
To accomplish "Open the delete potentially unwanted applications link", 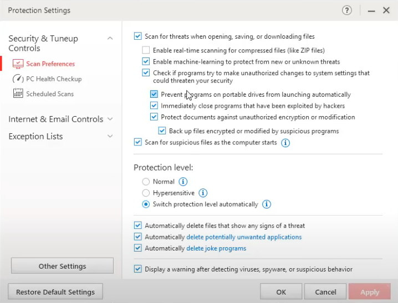I will click(244, 237).
